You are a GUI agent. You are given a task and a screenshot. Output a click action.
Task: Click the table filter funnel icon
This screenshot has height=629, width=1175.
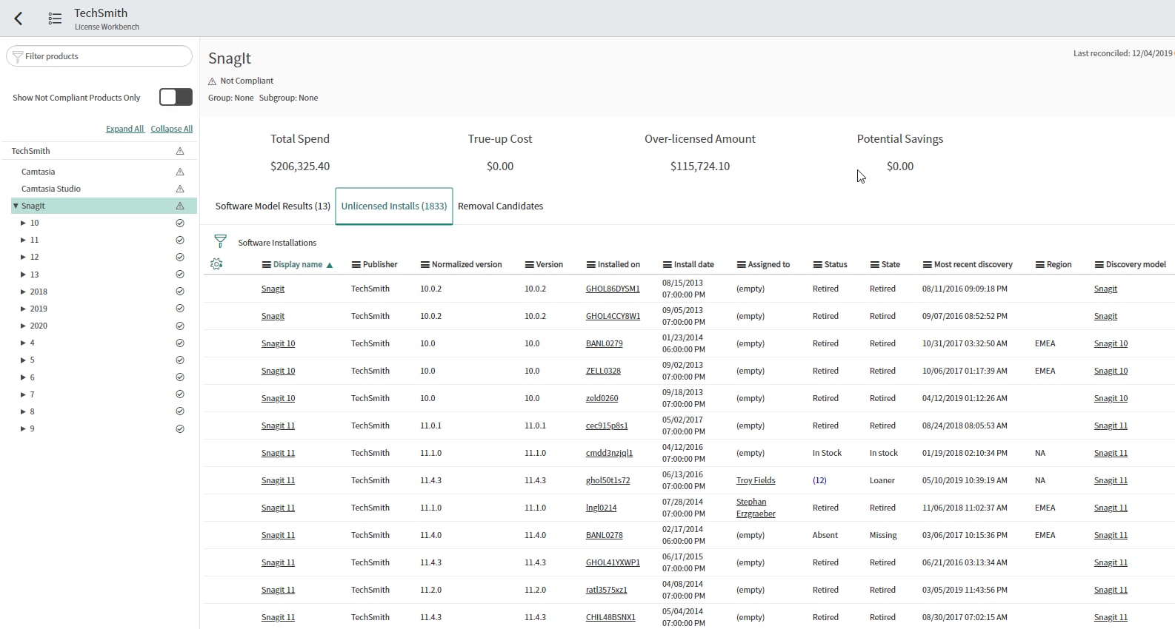click(220, 241)
